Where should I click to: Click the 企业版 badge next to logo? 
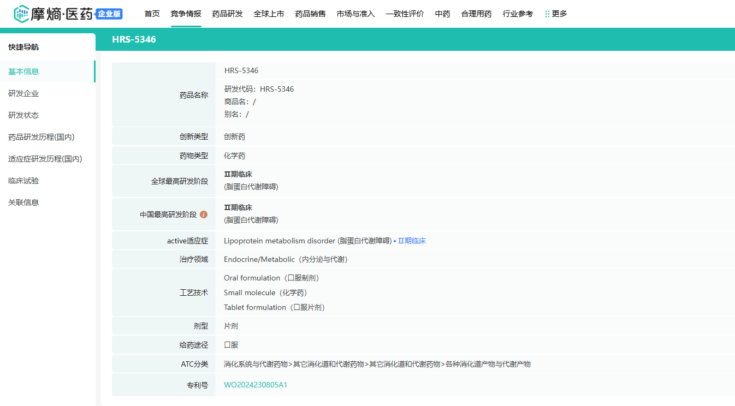coord(109,14)
